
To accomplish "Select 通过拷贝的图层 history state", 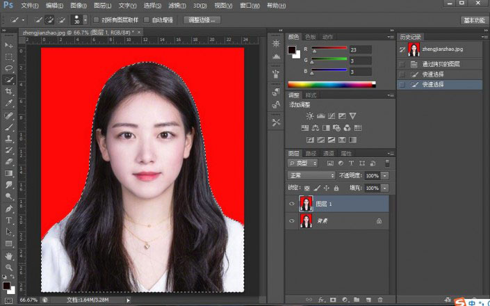I will [x=441, y=64].
